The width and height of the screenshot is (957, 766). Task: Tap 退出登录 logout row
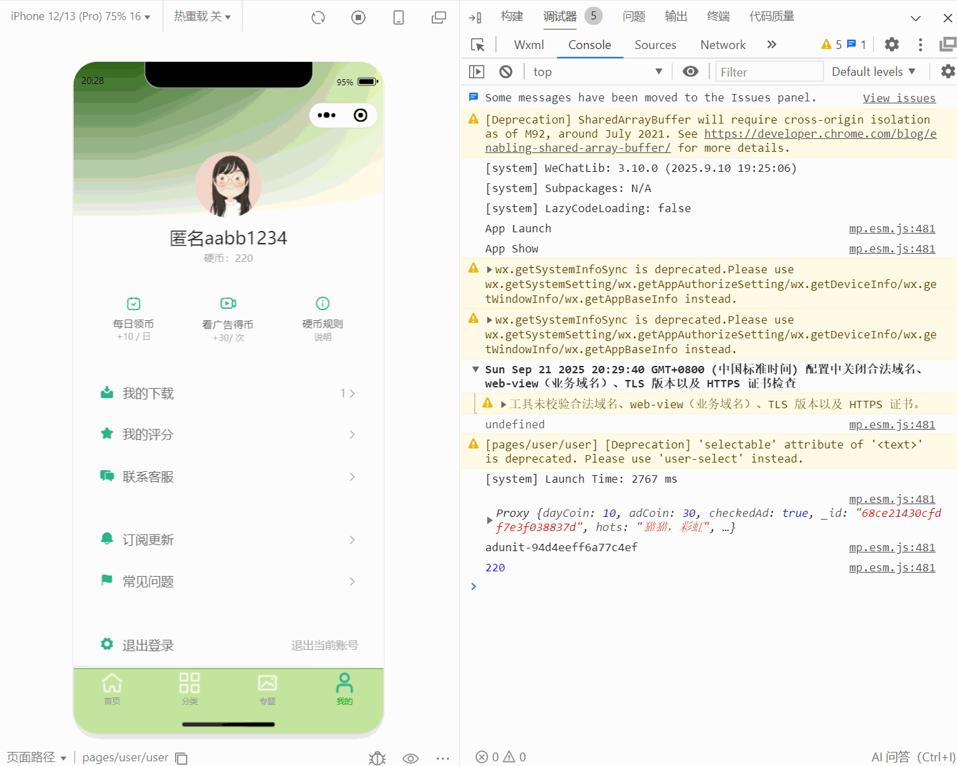point(228,645)
